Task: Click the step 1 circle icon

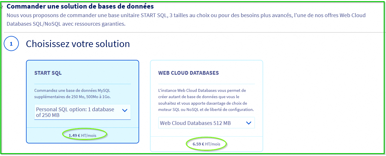Action: point(11,44)
